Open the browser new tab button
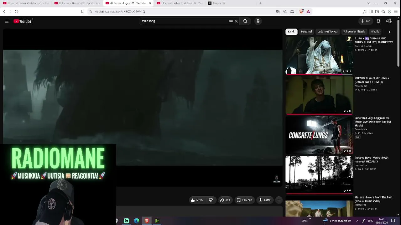 click(x=260, y=3)
